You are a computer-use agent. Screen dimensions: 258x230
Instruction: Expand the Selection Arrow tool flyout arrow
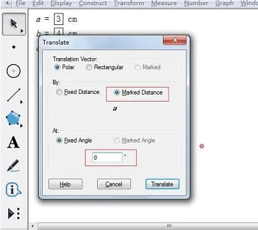click(22, 31)
